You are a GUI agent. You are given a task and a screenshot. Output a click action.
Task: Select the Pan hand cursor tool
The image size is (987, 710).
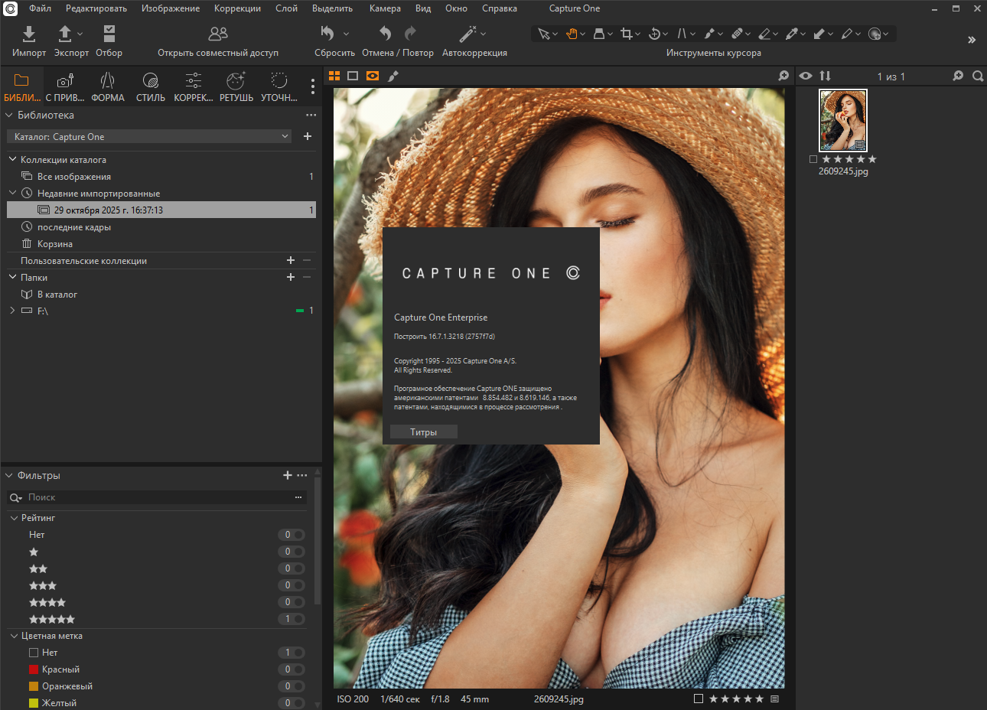(x=571, y=34)
